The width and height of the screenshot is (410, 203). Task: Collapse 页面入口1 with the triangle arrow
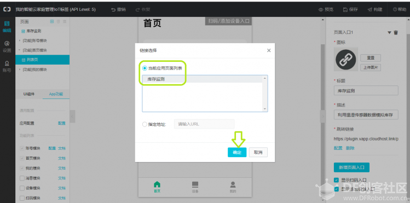pos(389,33)
